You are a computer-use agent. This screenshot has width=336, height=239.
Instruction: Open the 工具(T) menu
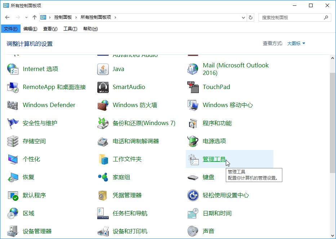70,29
